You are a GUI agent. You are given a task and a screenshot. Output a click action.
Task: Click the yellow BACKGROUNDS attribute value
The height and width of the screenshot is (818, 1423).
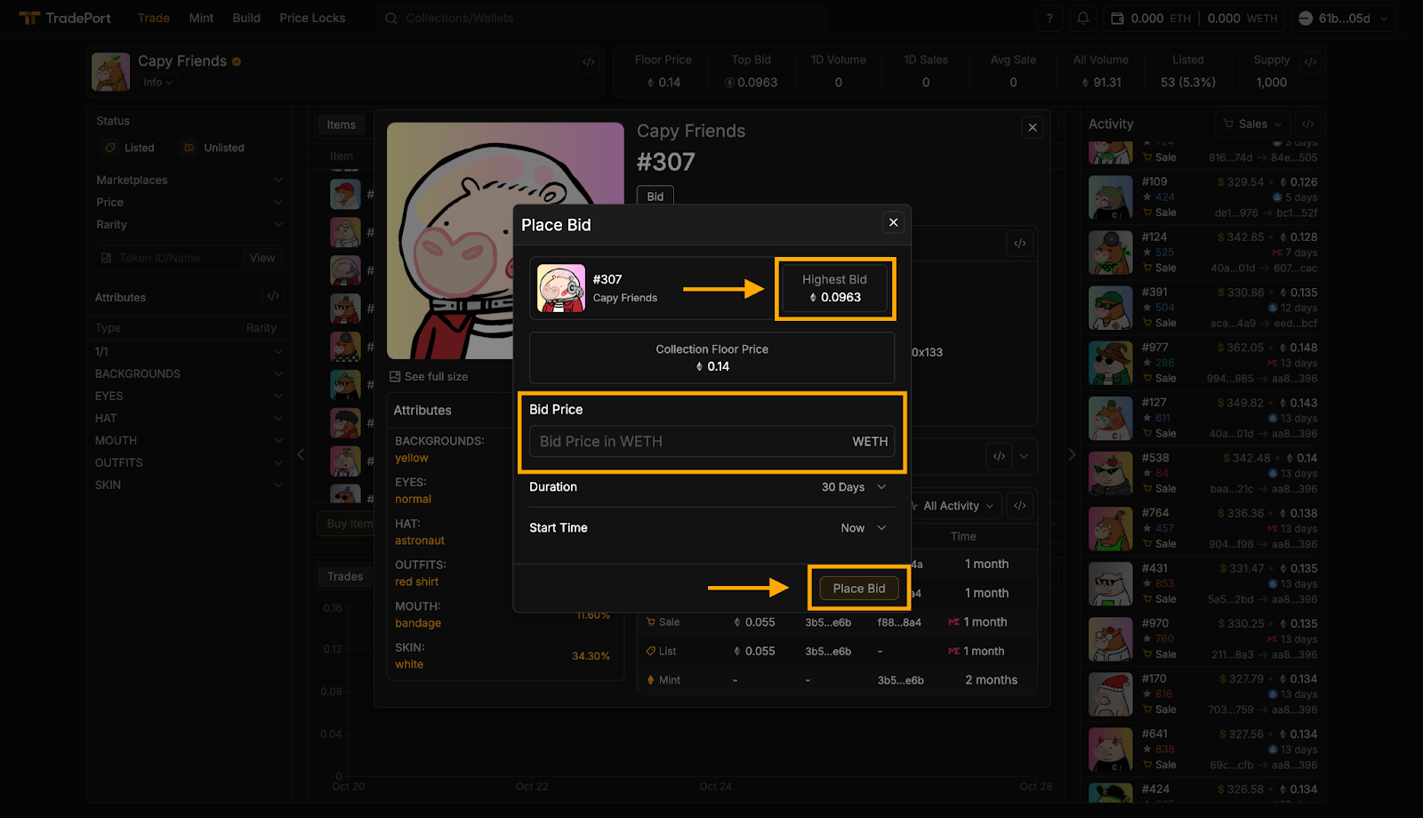(412, 458)
